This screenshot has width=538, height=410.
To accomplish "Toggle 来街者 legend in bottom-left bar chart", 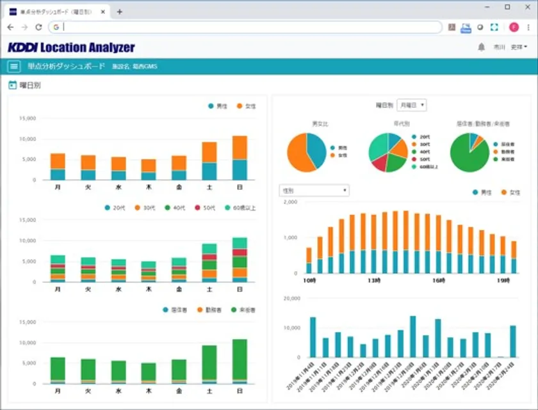I will (x=243, y=310).
